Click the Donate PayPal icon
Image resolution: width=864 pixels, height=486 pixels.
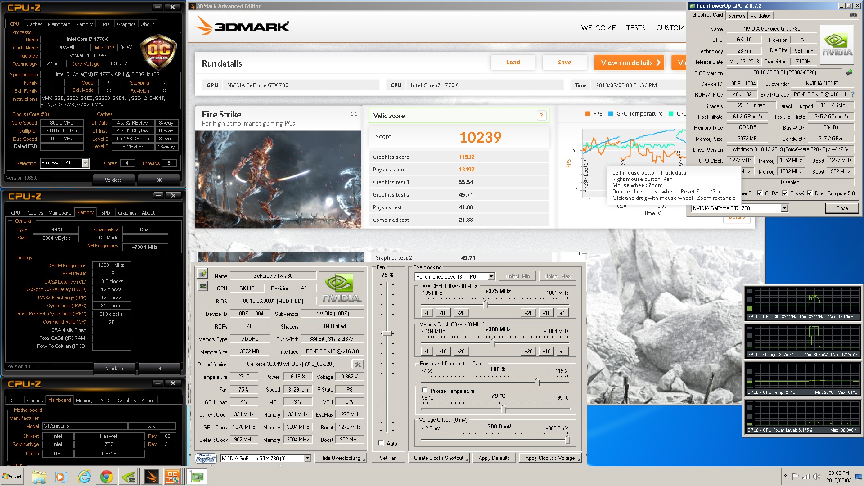pyautogui.click(x=206, y=458)
